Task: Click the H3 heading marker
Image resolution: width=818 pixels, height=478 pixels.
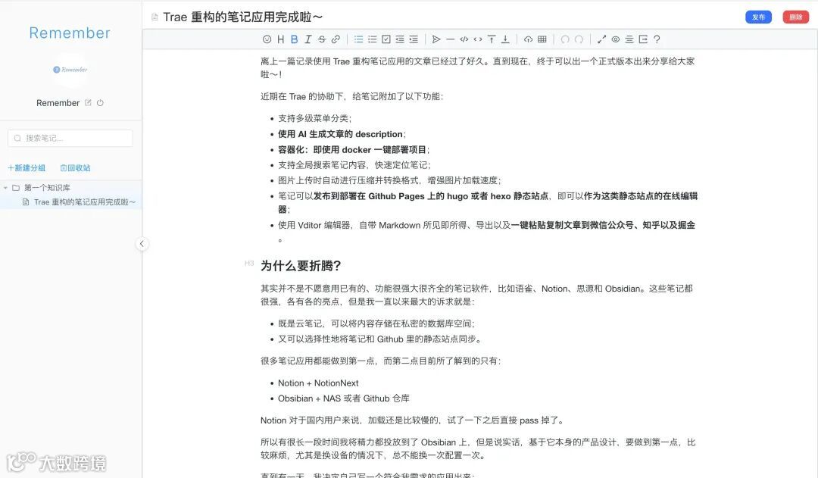Action: [249, 263]
